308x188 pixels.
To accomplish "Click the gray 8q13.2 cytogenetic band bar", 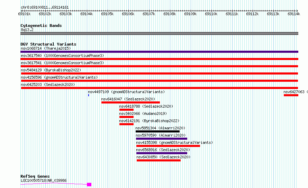I will coord(159,33).
